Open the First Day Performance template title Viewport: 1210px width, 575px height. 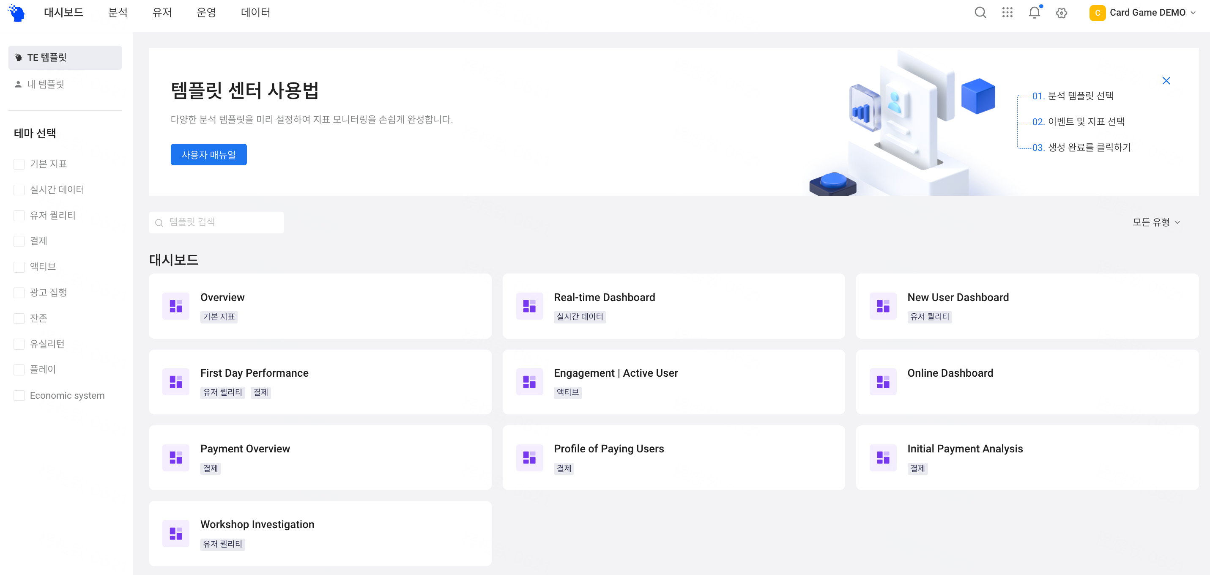point(255,373)
